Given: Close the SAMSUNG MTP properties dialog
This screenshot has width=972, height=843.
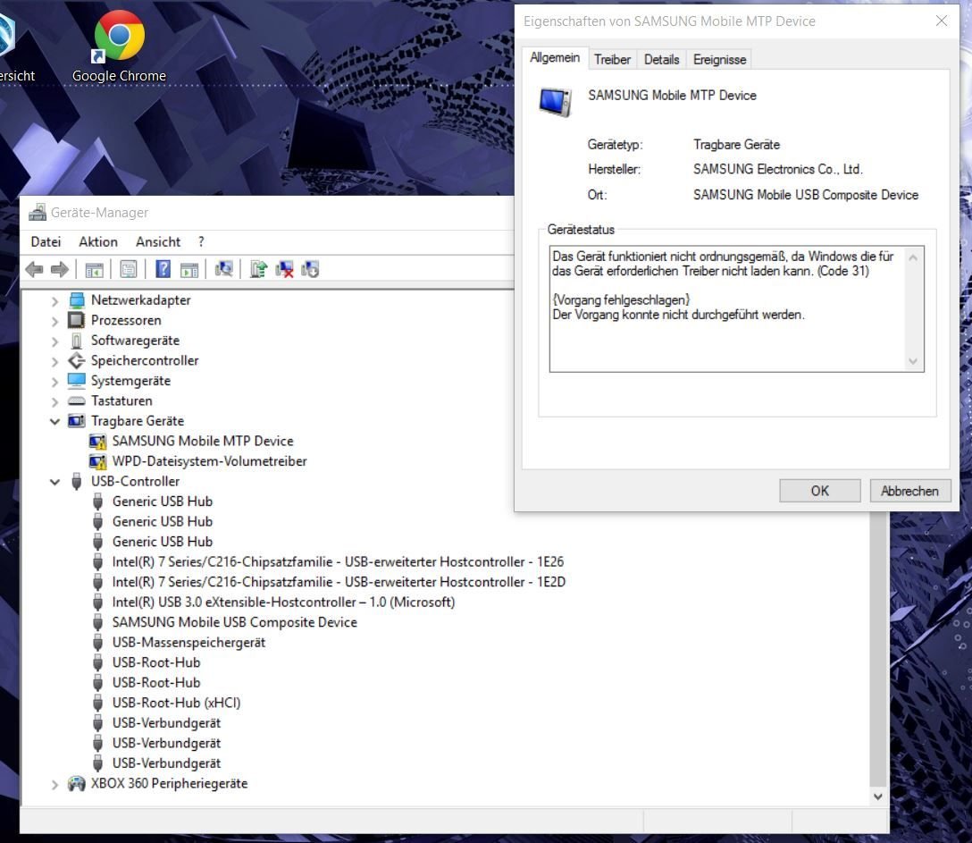Looking at the screenshot, I should coord(941,21).
